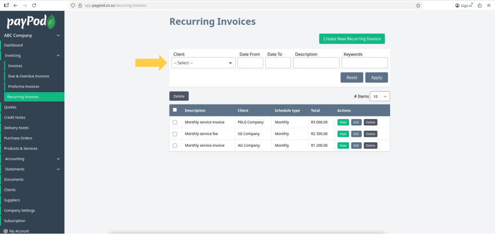Open the browser extensions icon

click(x=480, y=5)
